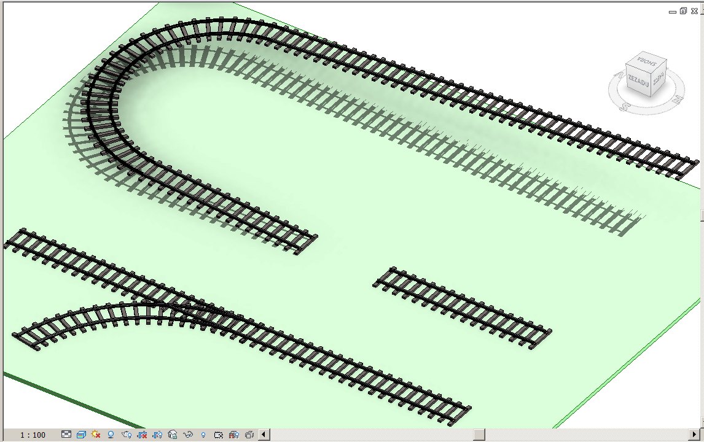
Task: Open the Rendering dialog teapot icon
Action: click(x=127, y=435)
